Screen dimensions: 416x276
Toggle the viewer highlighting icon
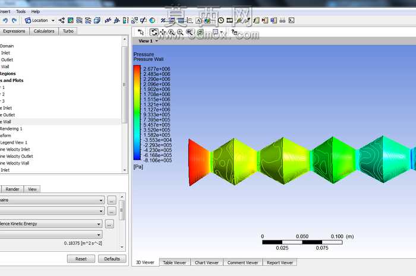click(x=200, y=32)
